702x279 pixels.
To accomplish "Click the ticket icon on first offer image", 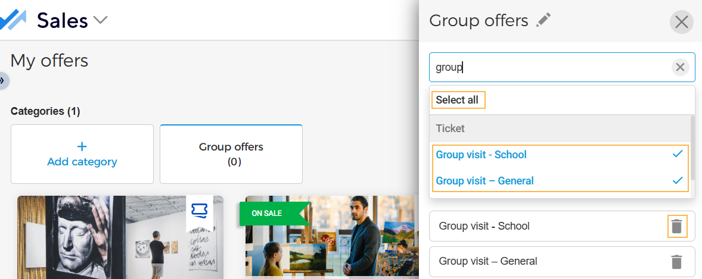I will pos(199,211).
